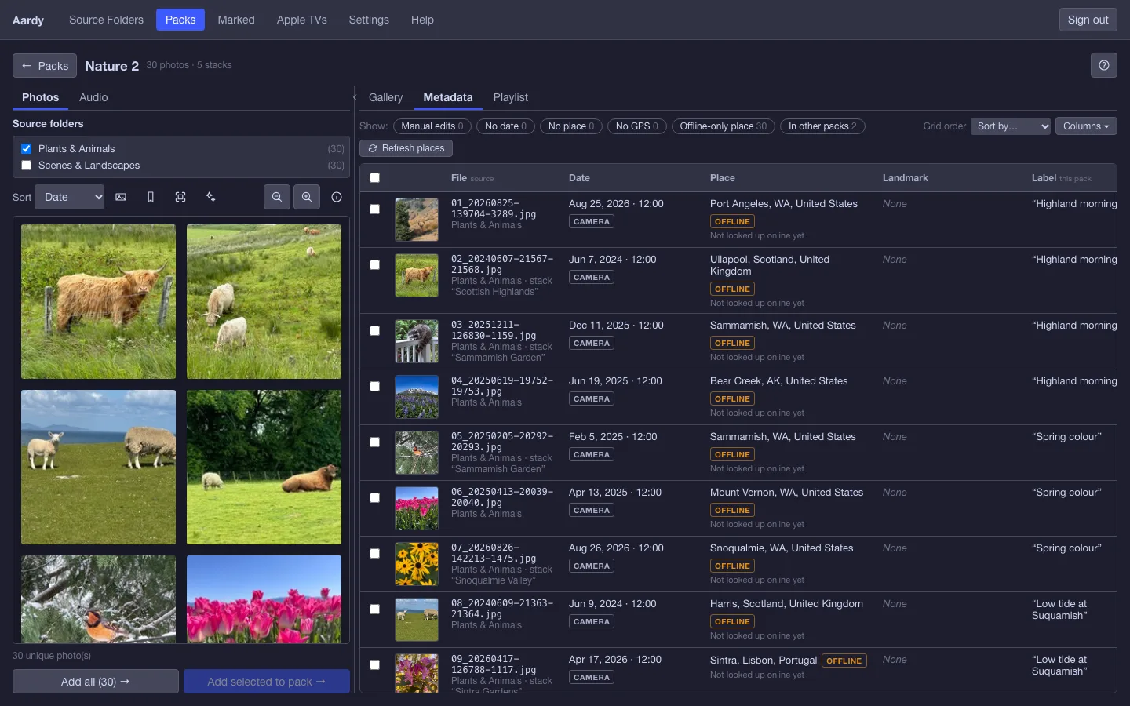Check the row for 01_20260825 file
This screenshot has height=706, width=1130.
(374, 209)
